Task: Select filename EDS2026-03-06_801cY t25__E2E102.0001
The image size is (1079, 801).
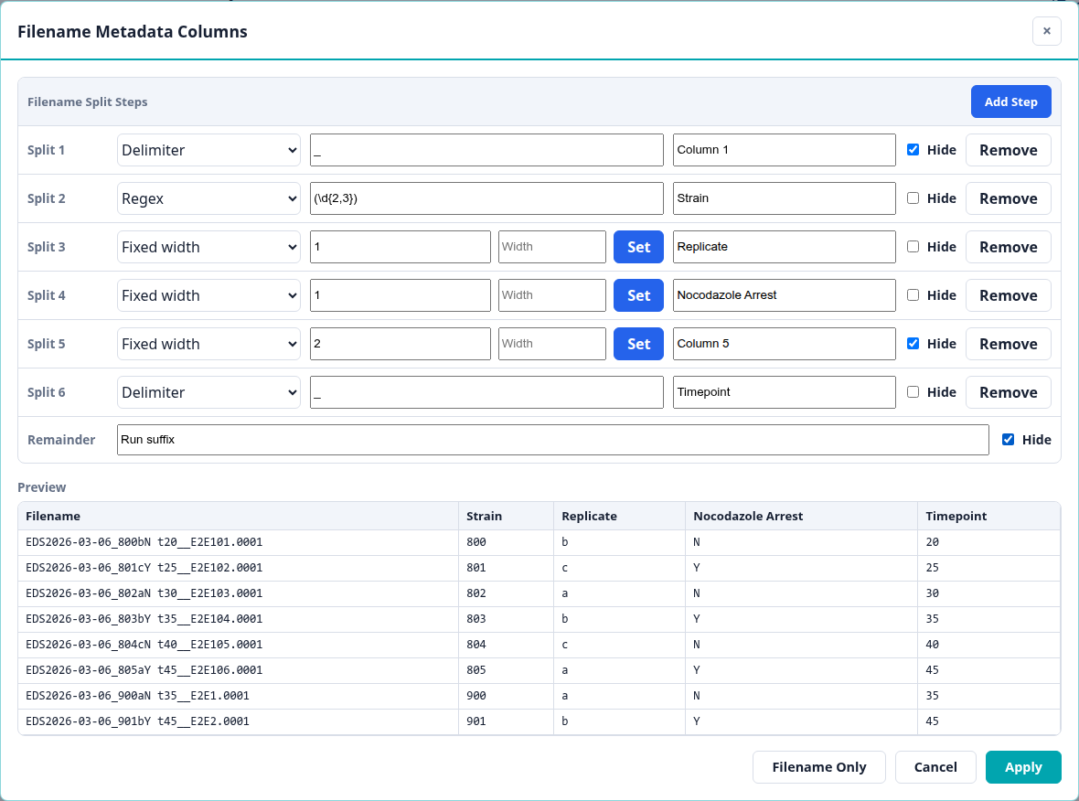Action: click(144, 568)
